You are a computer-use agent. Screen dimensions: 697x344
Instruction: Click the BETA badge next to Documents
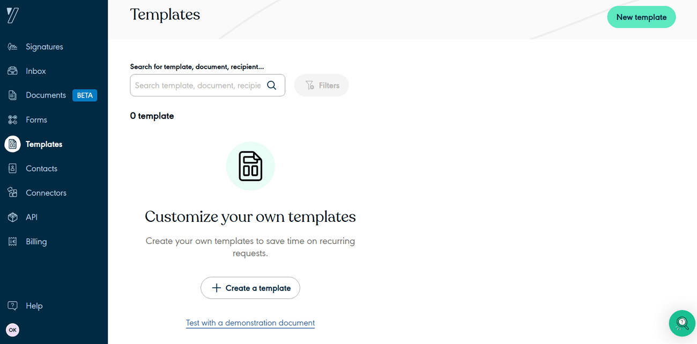tap(85, 95)
